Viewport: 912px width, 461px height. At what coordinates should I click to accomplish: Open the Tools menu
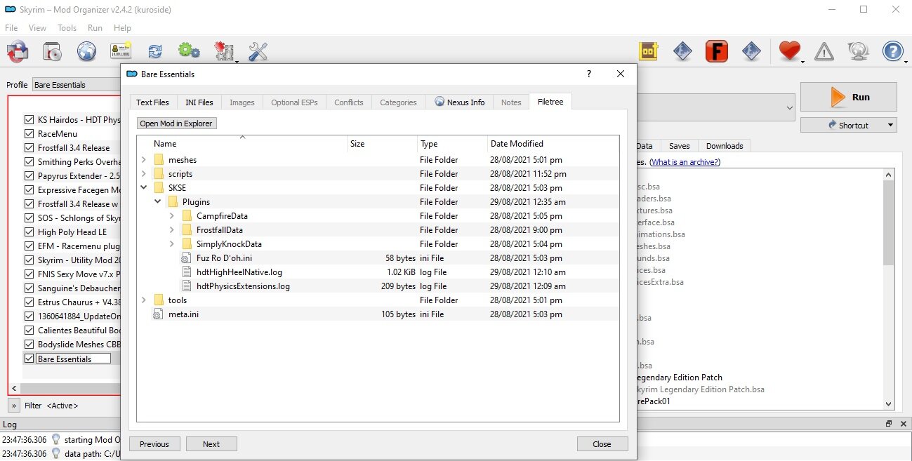[67, 28]
